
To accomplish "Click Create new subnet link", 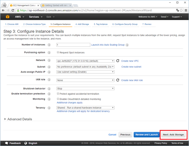I will 131,67.
